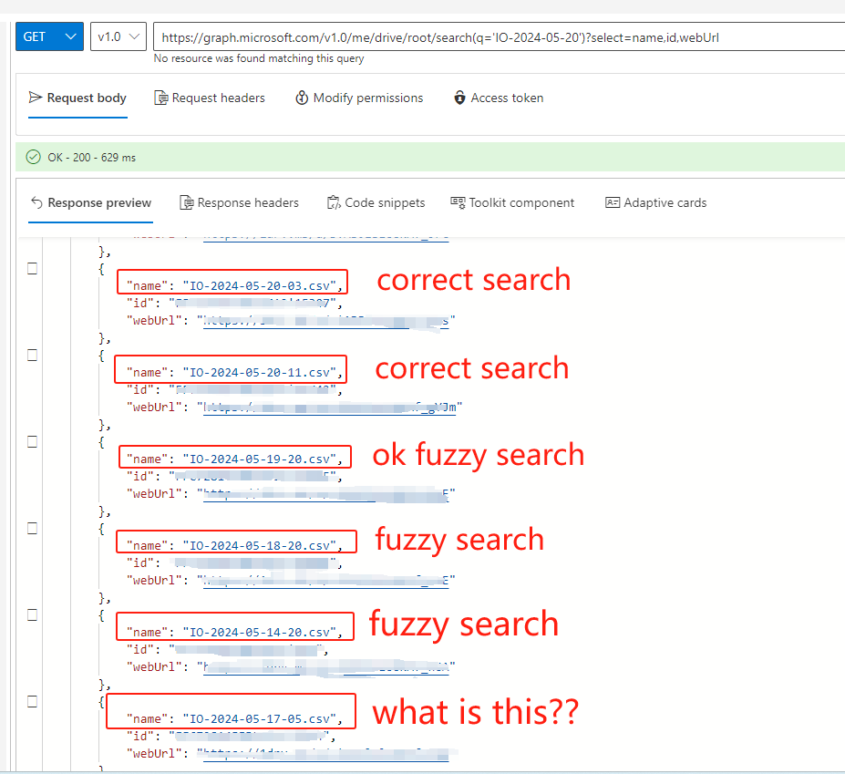Click the Request body send icon
845x774 pixels.
click(35, 98)
